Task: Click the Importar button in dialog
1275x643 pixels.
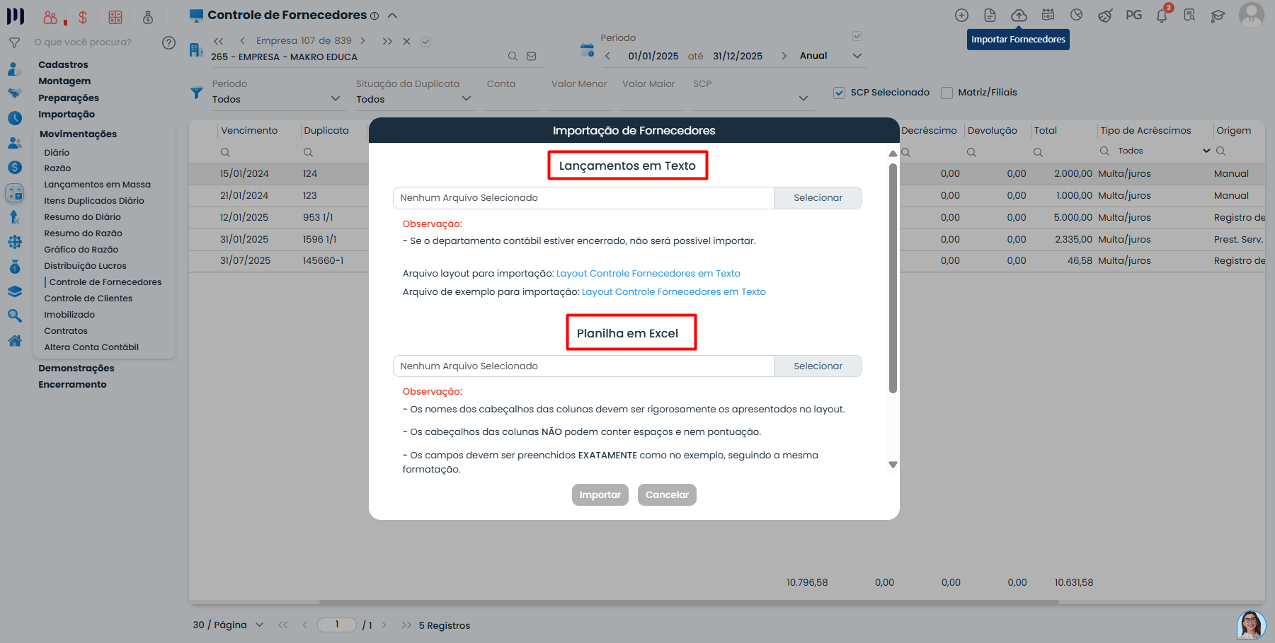Action: pyautogui.click(x=600, y=495)
